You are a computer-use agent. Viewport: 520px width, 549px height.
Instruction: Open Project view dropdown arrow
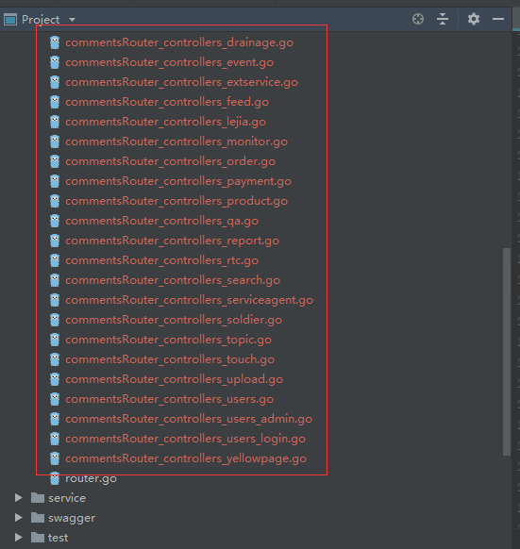(72, 20)
